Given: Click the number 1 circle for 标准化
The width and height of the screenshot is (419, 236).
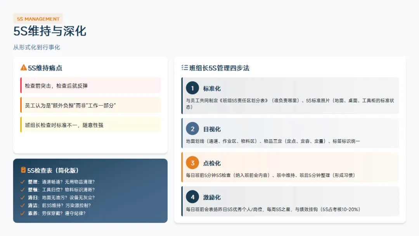Looking at the screenshot, I should click(x=192, y=88).
